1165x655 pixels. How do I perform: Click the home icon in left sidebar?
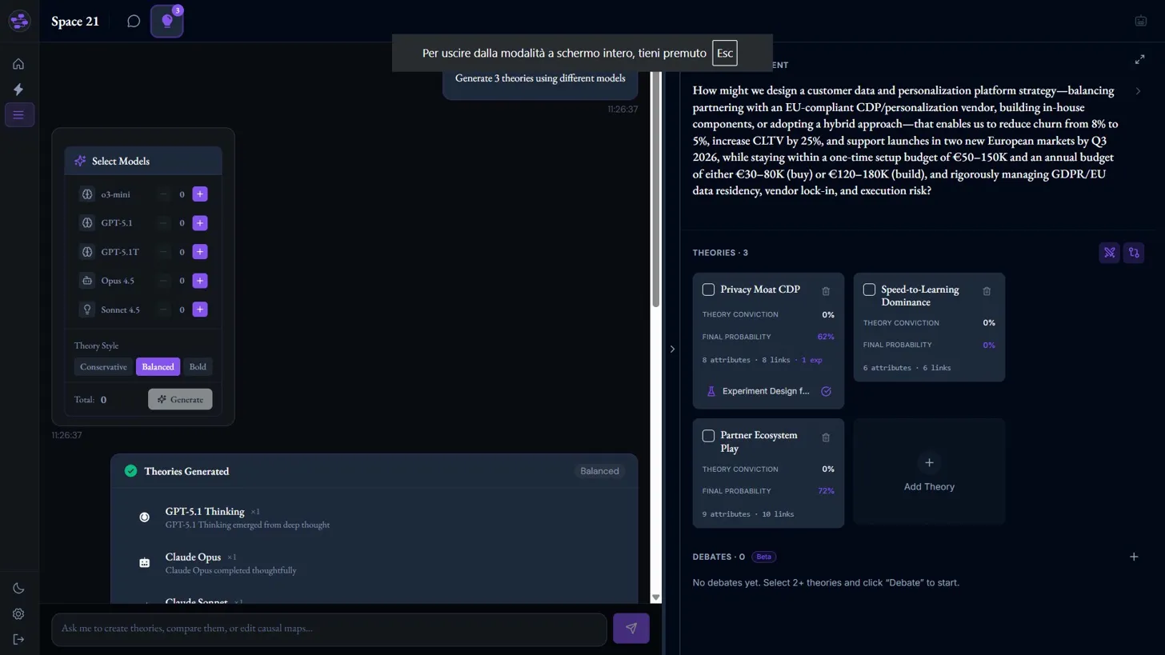pyautogui.click(x=18, y=64)
